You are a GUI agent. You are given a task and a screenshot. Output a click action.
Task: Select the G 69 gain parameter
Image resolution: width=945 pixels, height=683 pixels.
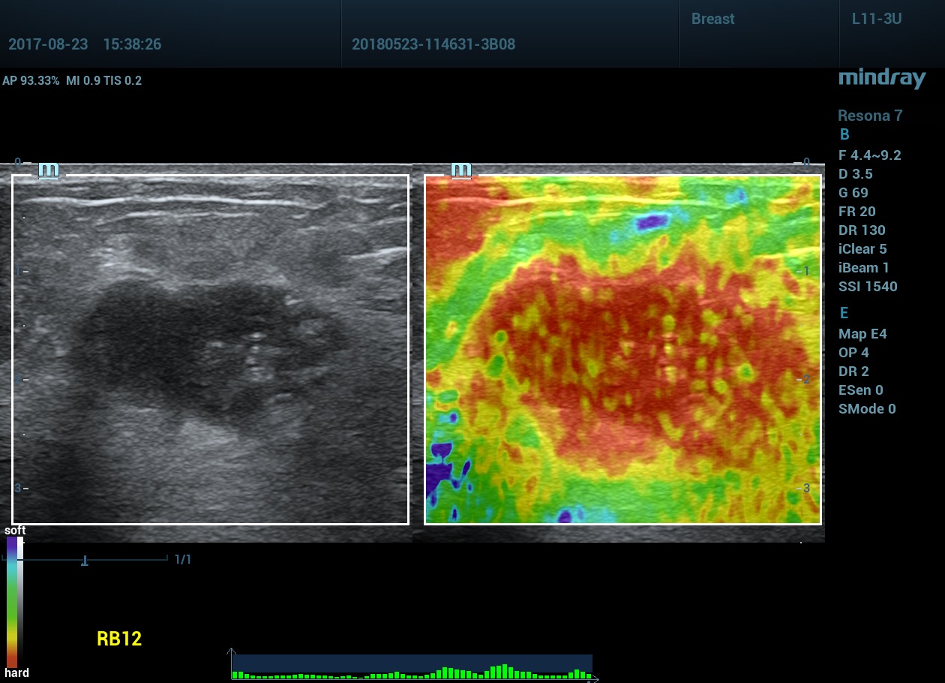(x=853, y=193)
